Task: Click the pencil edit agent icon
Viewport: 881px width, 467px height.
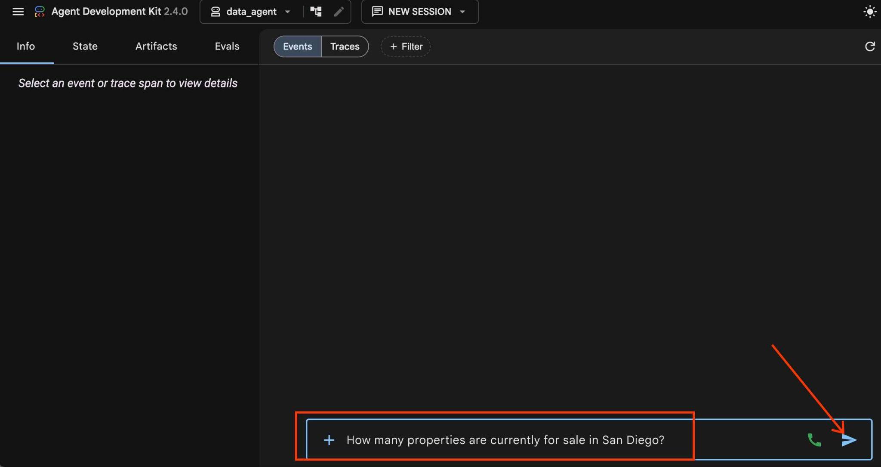Action: [339, 12]
